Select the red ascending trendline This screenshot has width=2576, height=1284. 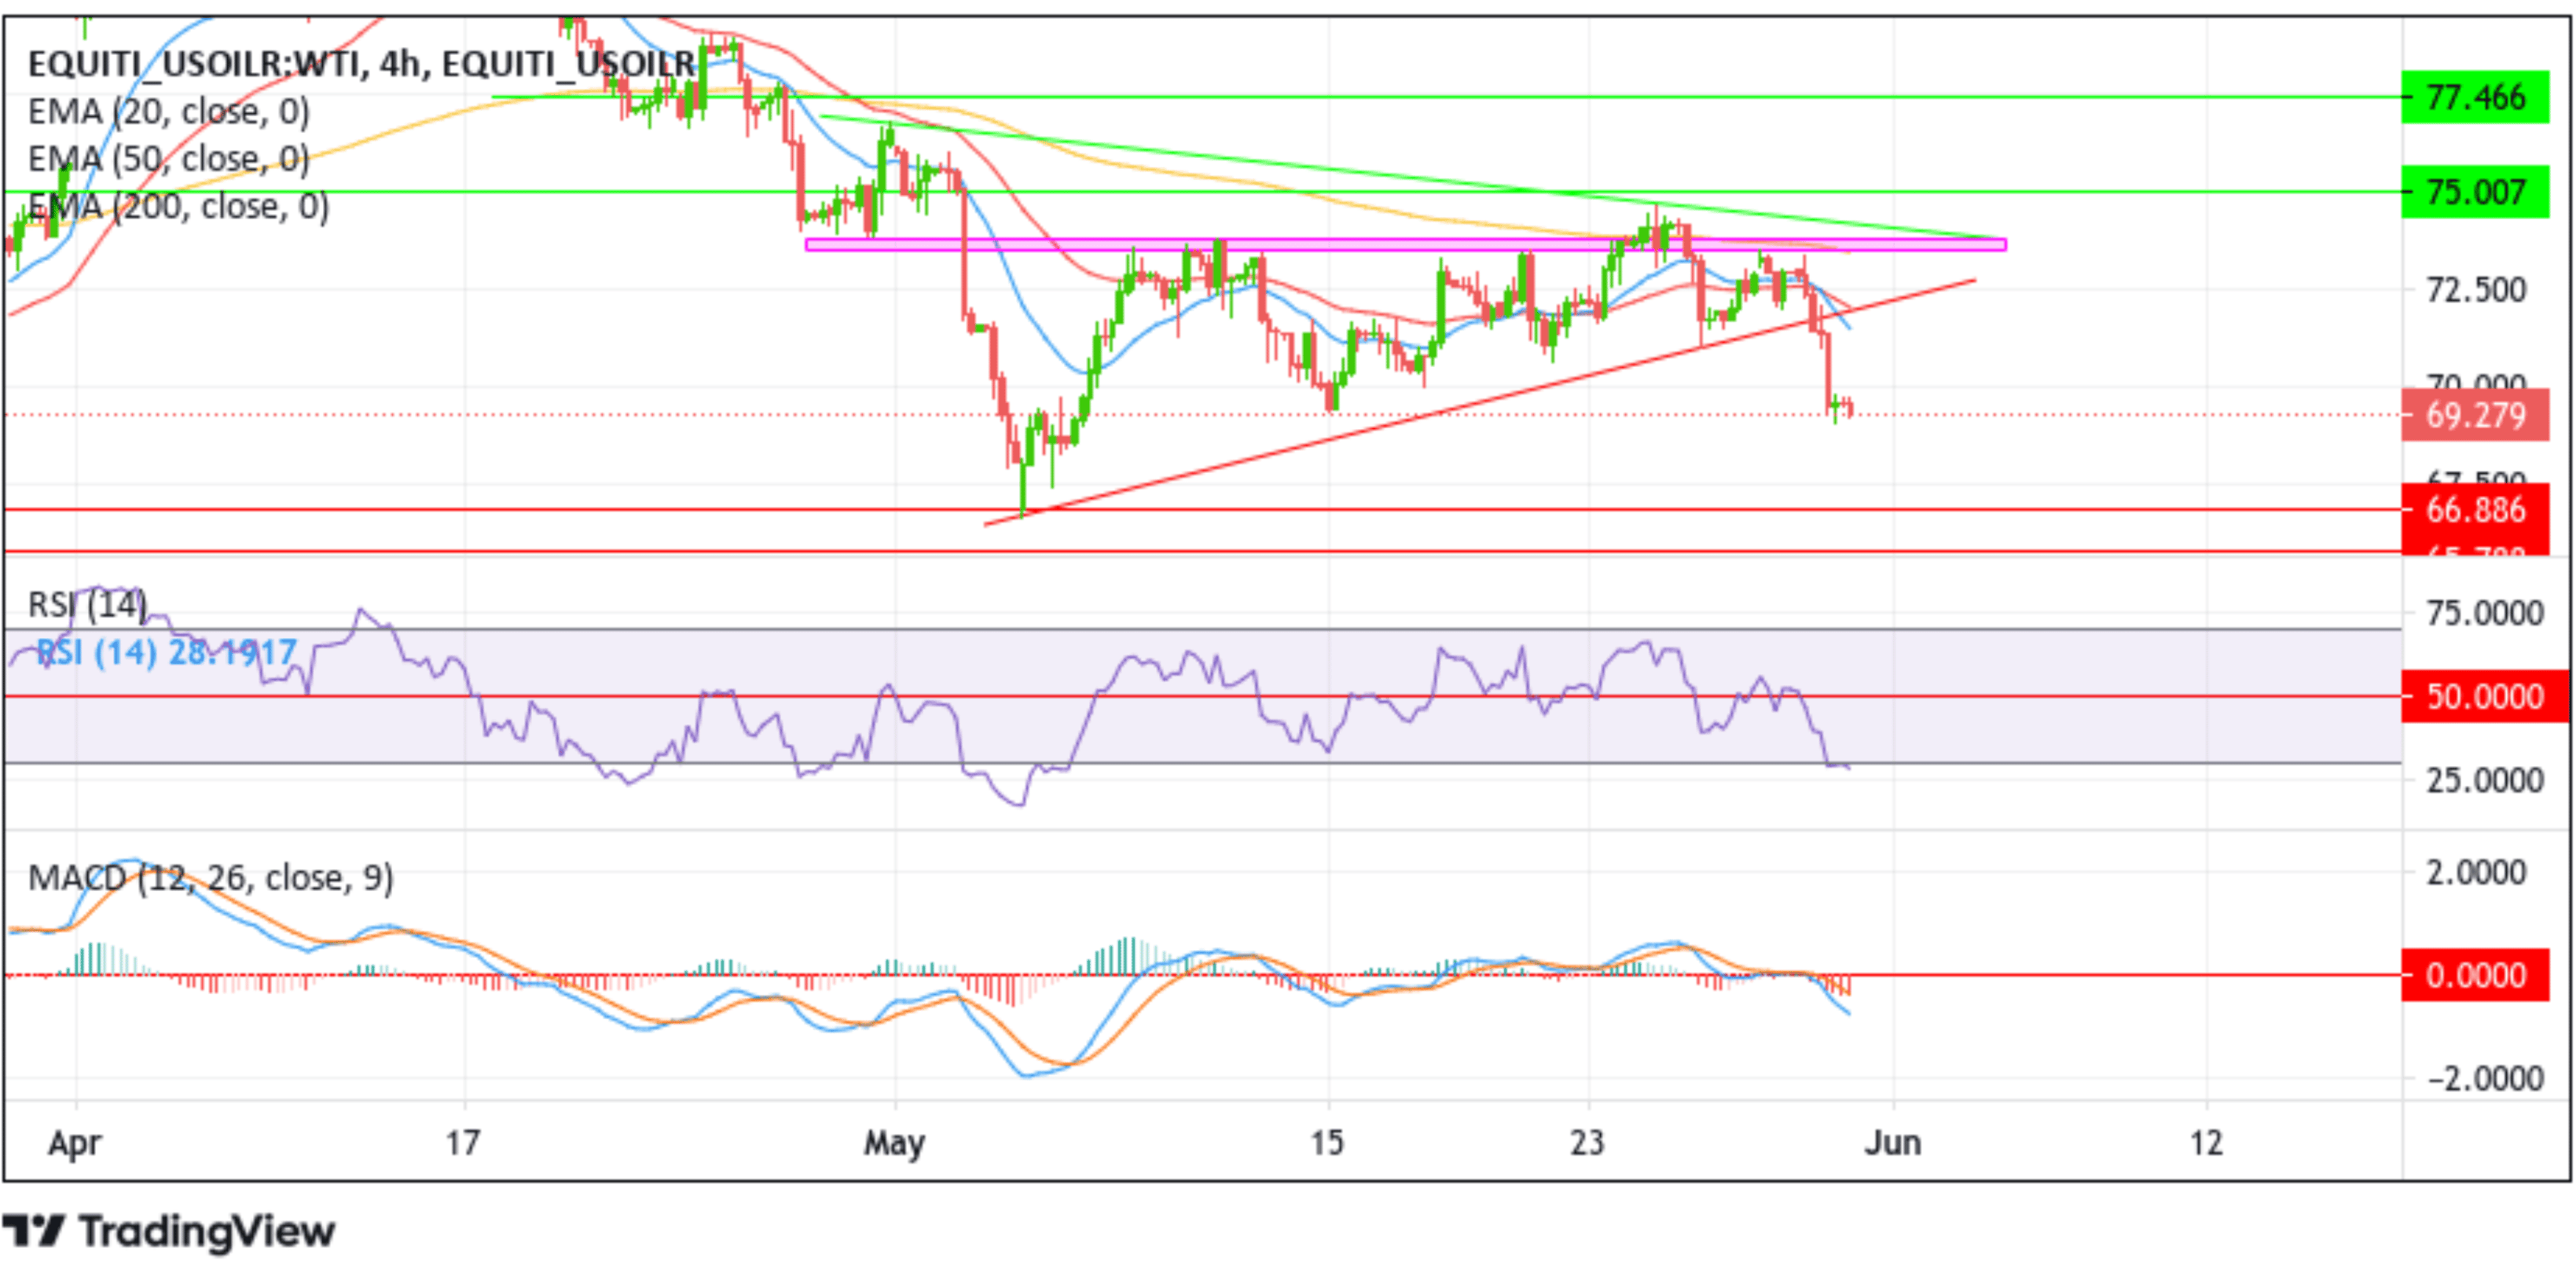(x=1480, y=402)
